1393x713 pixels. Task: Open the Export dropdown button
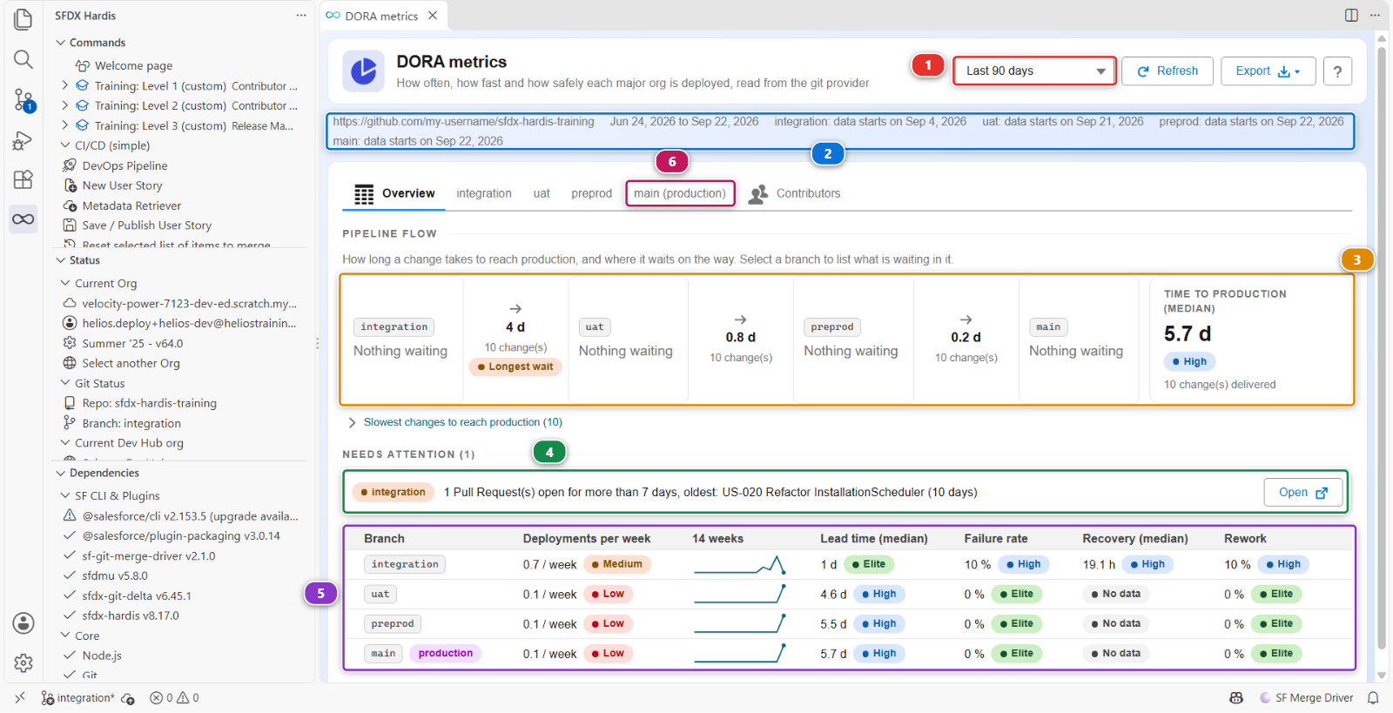[x=1268, y=71]
